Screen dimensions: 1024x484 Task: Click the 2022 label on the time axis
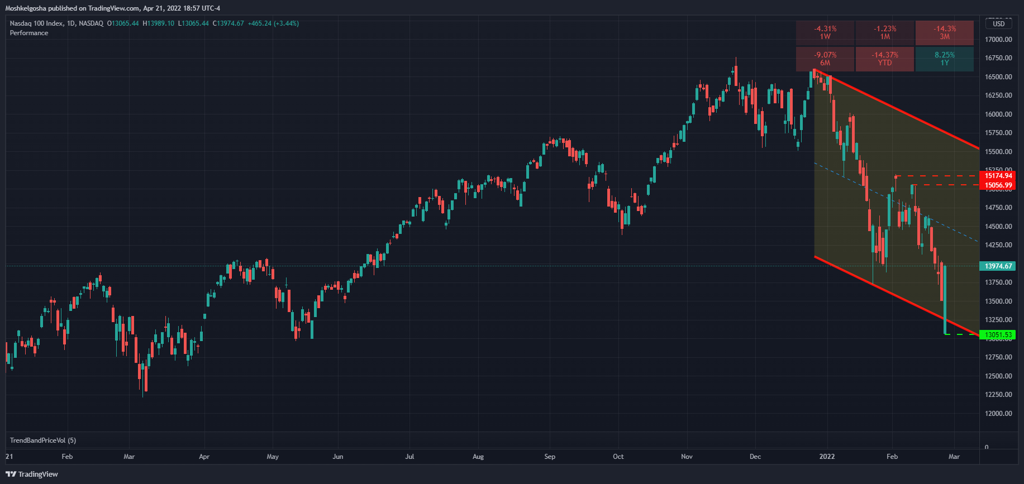pyautogui.click(x=827, y=457)
